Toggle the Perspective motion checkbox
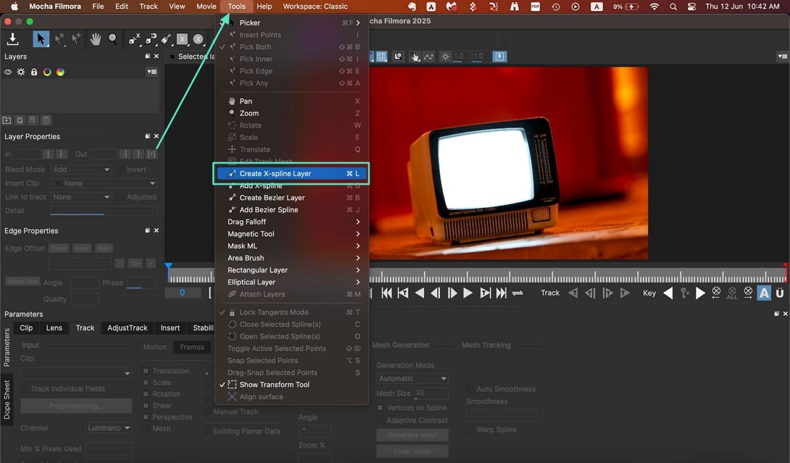790x463 pixels. 146,417
